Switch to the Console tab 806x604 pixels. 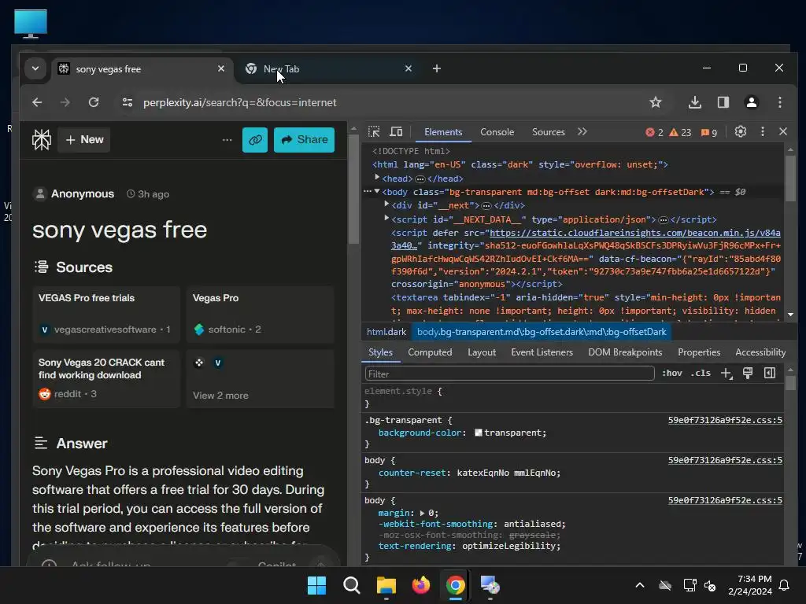tap(497, 132)
